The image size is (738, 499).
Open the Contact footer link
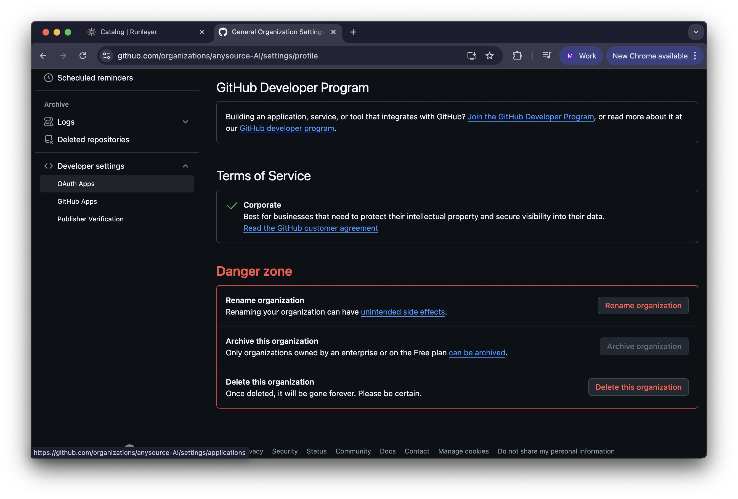417,451
